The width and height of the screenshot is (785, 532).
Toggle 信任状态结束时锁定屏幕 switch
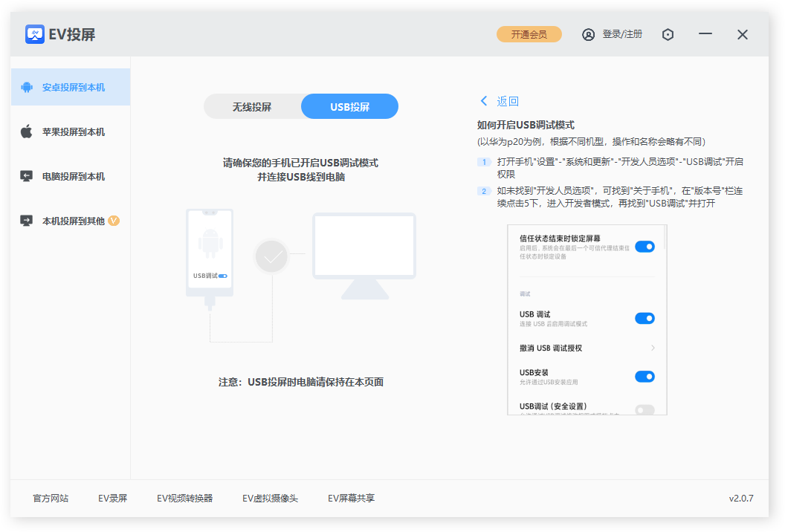645,247
